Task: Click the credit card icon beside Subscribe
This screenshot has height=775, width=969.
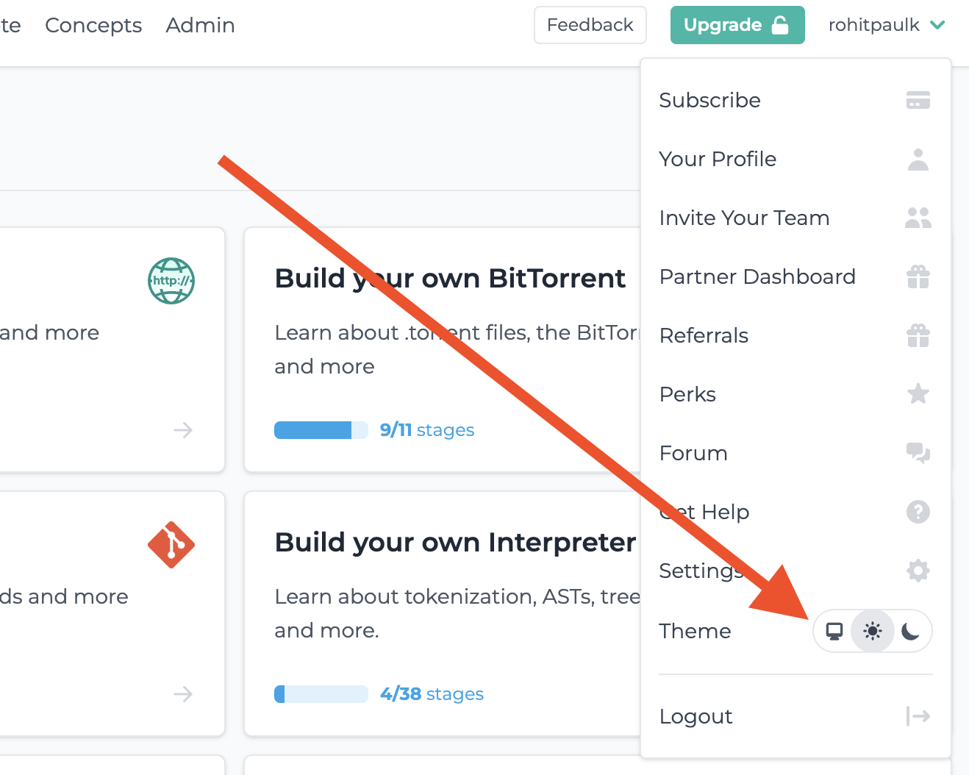Action: pos(918,100)
